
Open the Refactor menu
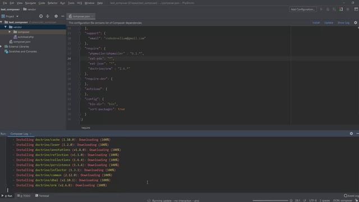click(52, 3)
